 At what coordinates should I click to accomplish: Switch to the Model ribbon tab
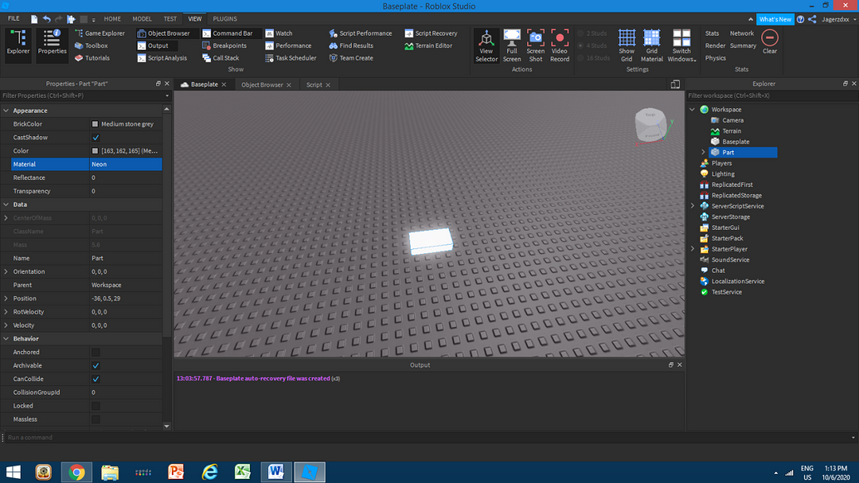(141, 18)
